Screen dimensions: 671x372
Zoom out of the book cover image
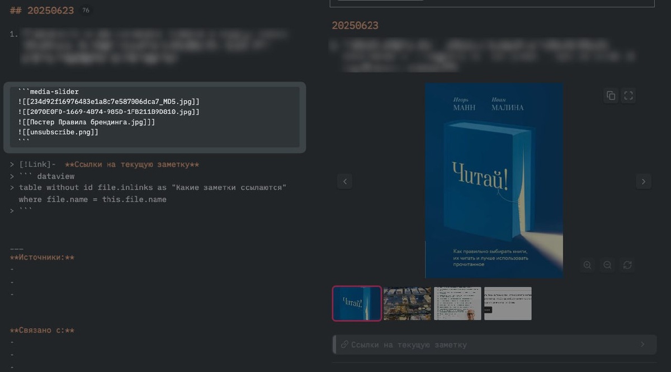[607, 265]
